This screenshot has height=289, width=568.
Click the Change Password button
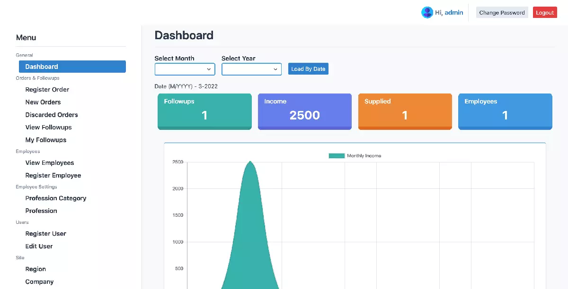(x=502, y=13)
